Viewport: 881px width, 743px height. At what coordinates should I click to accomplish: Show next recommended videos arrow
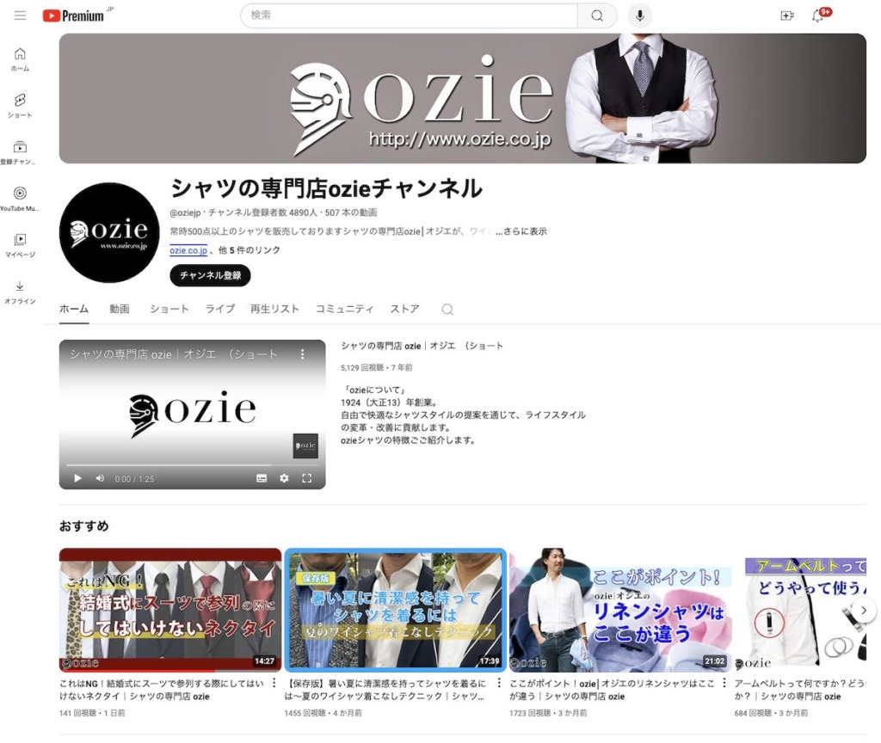coord(864,610)
